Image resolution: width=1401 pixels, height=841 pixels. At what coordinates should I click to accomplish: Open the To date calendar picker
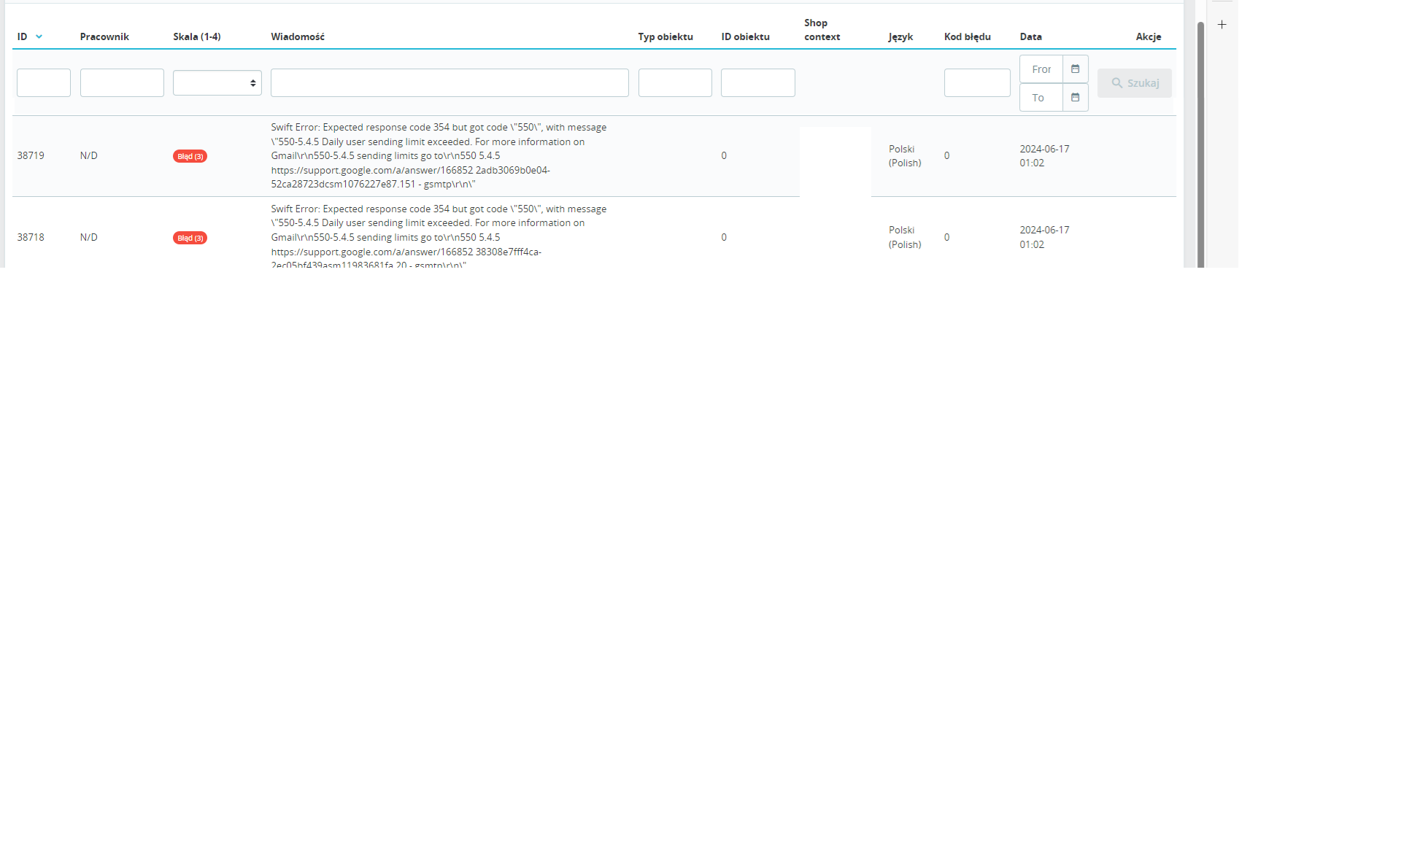[x=1075, y=98]
